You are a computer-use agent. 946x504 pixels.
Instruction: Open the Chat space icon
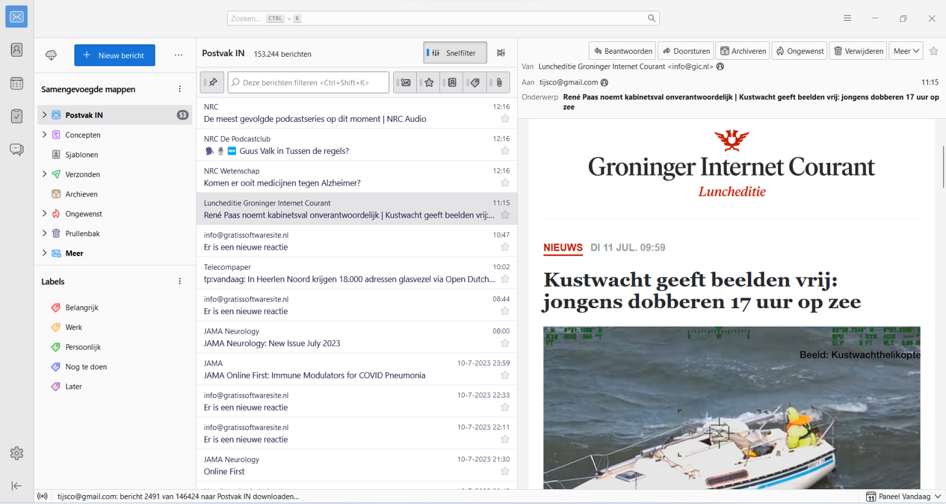click(x=17, y=149)
